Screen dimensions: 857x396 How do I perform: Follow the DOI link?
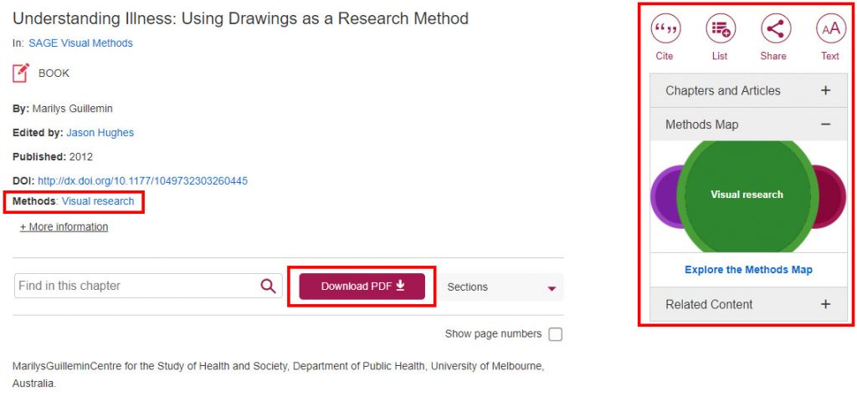142,180
